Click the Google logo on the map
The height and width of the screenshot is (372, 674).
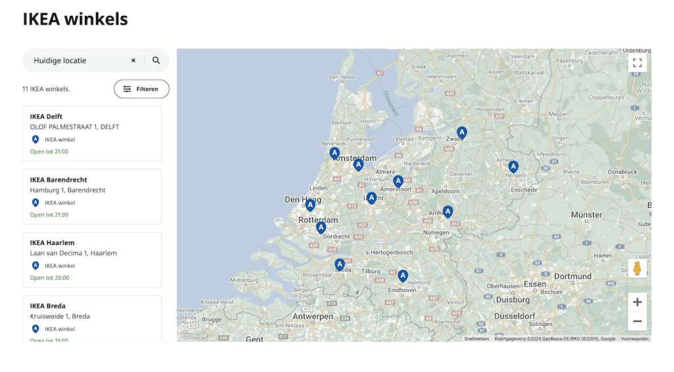tap(195, 335)
